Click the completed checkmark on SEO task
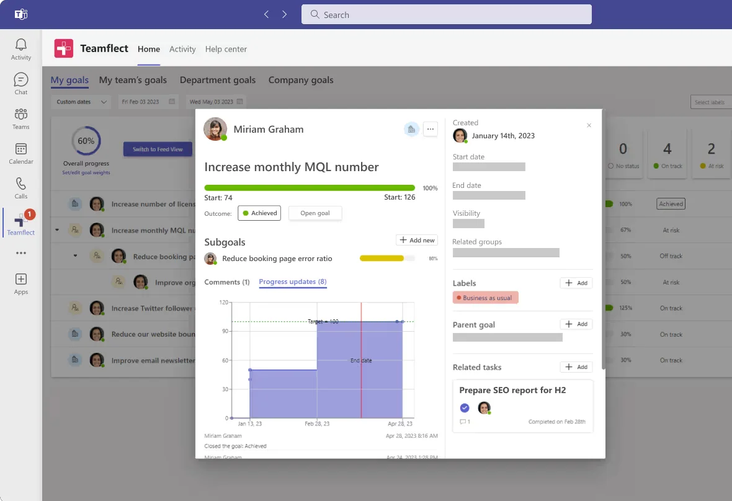Viewport: 732px width, 501px height. click(465, 408)
